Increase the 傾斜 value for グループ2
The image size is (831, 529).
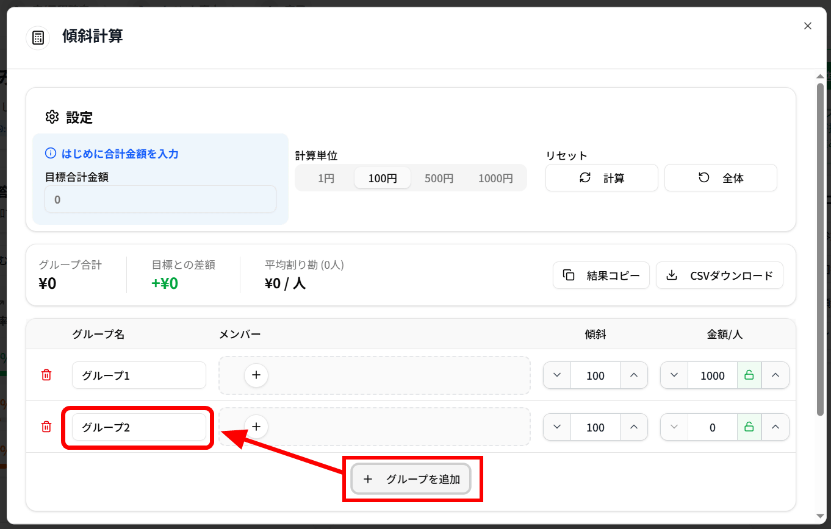pyautogui.click(x=634, y=427)
